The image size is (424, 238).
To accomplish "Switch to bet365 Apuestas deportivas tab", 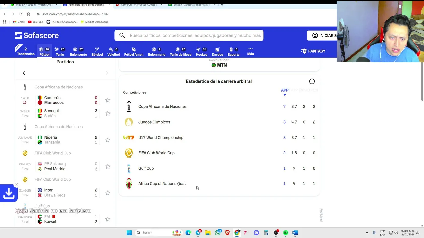I will [x=191, y=5].
